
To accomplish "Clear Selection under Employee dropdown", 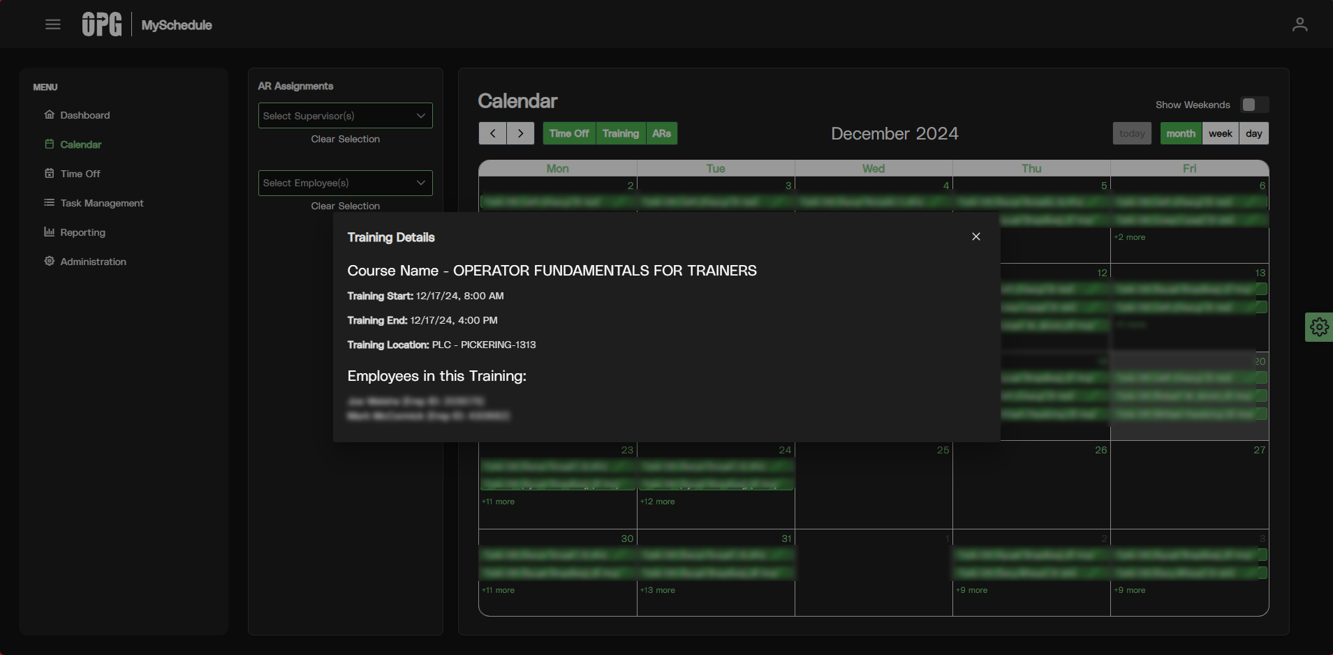I will pos(346,206).
